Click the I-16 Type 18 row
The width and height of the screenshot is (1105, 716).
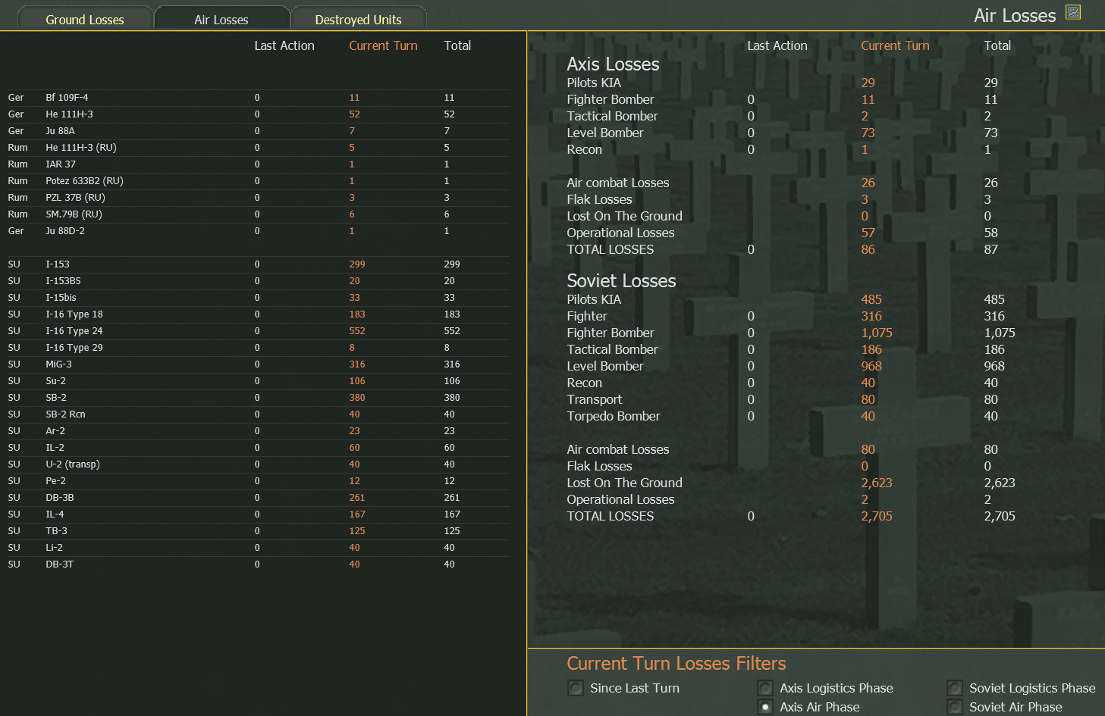coord(258,314)
